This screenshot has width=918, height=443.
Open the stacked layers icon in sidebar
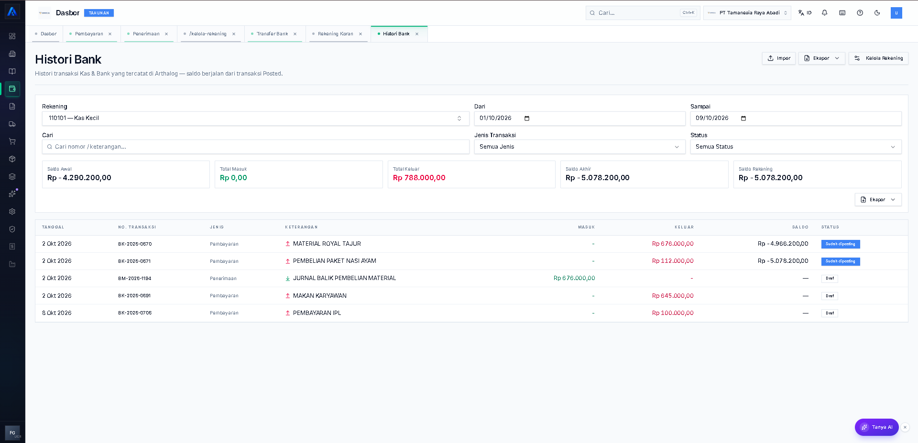pos(12,176)
